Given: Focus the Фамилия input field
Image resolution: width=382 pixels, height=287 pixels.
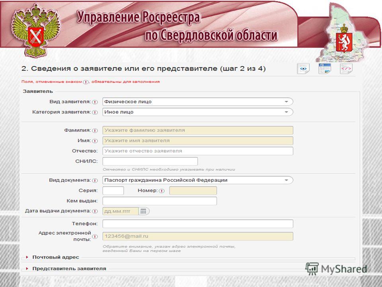Looking at the screenshot, I should point(198,130).
